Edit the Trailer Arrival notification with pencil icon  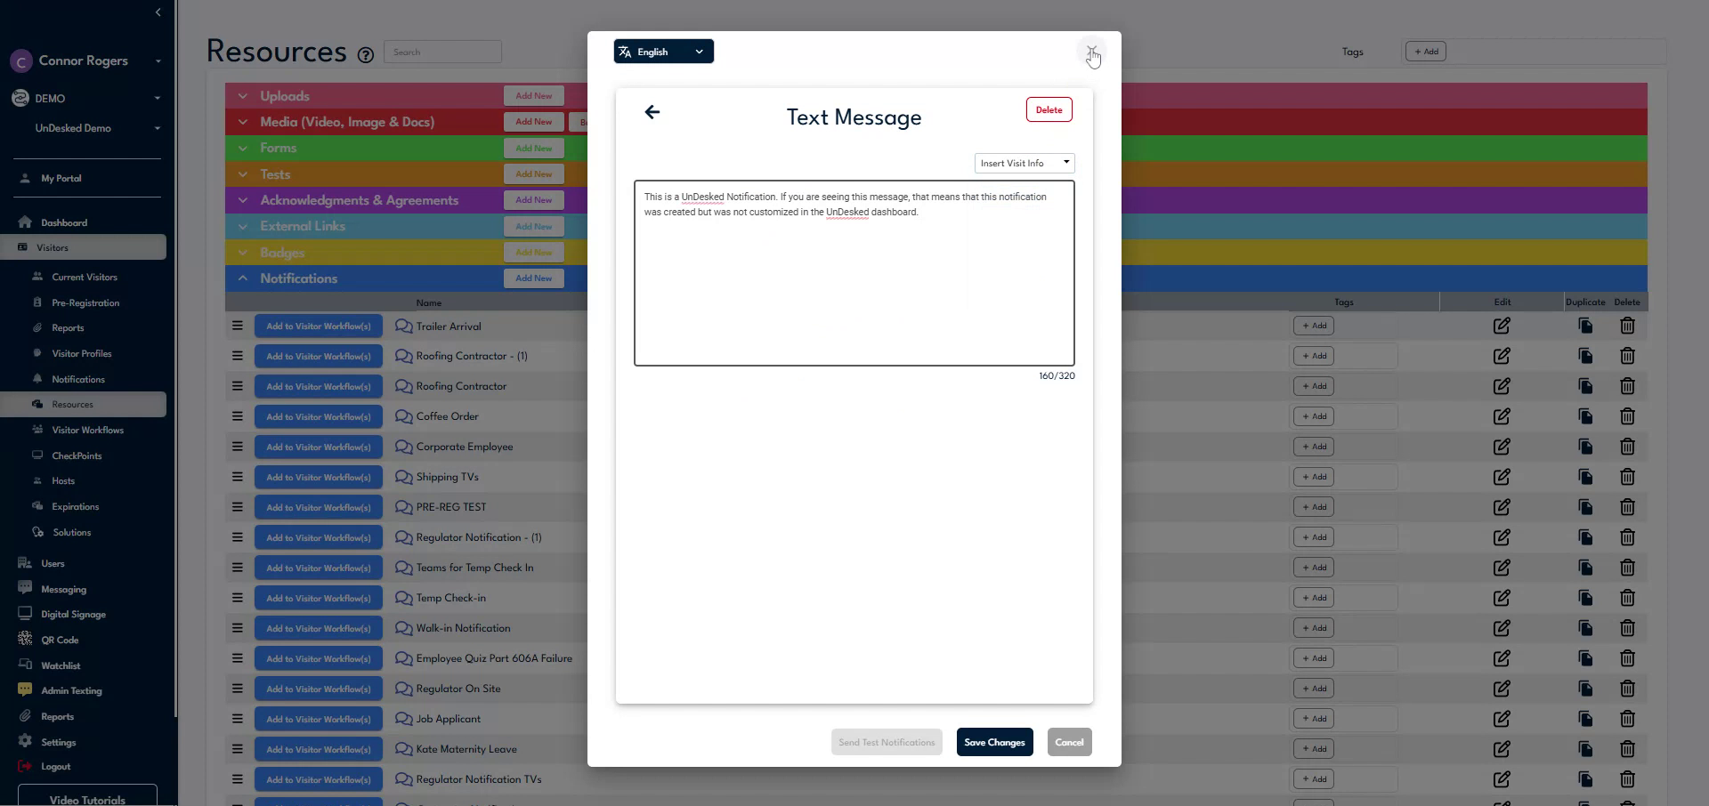pyautogui.click(x=1502, y=326)
